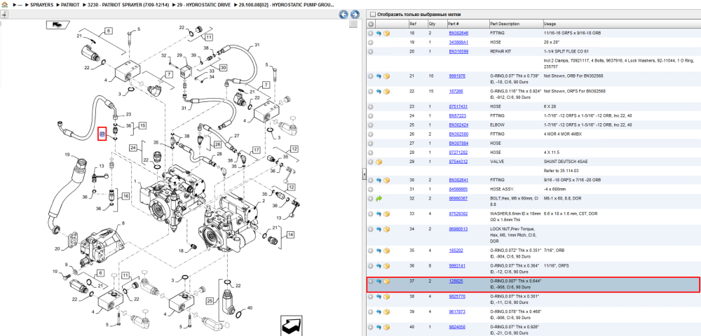Click the blue arrow icon for ref 33 washer
Image resolution: width=701 pixels, height=336 pixels.
tap(379, 213)
